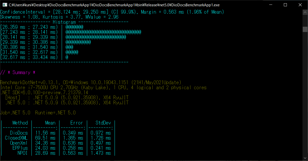Click histogram row 27.243 ms ; 28.141 ms
This screenshot has width=308, height=161.
coord(71,32)
